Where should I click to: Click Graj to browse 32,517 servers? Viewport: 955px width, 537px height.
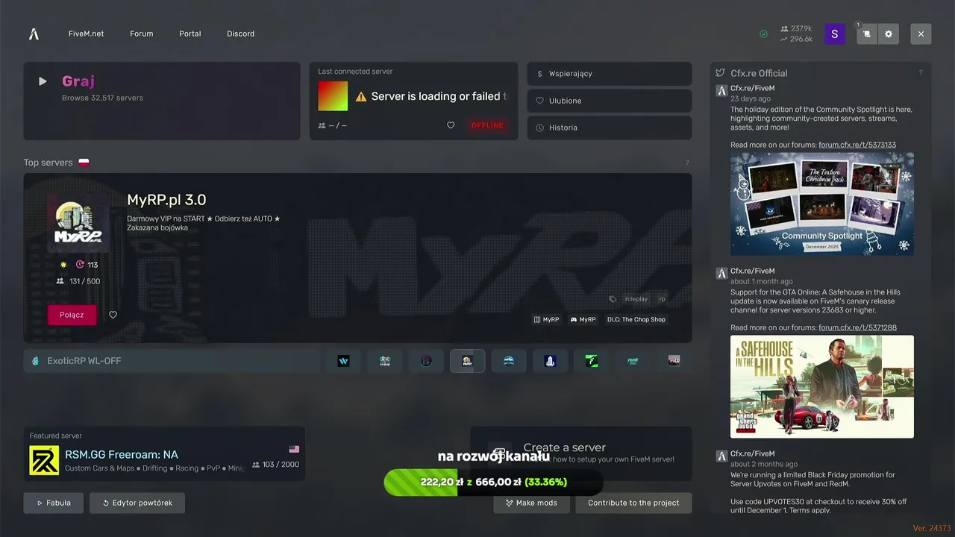[162, 101]
